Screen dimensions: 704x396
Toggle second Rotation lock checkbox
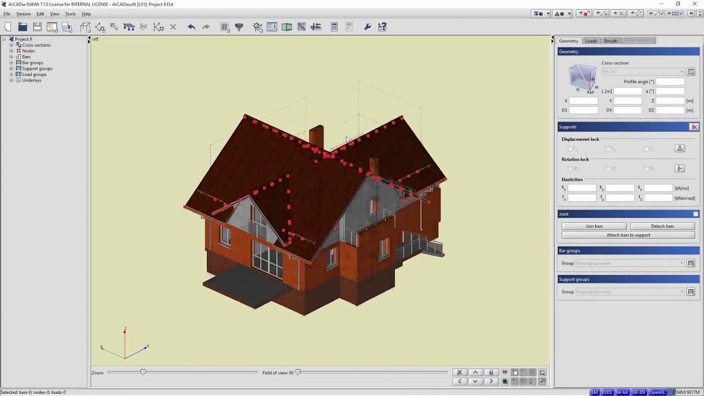[x=608, y=168]
